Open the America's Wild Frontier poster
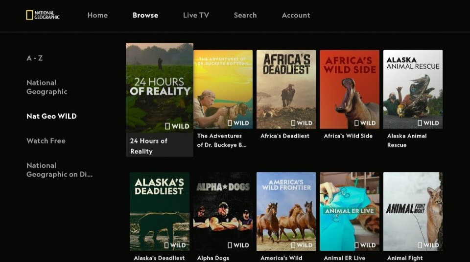Viewport: 470px width, 262px height. [x=286, y=212]
